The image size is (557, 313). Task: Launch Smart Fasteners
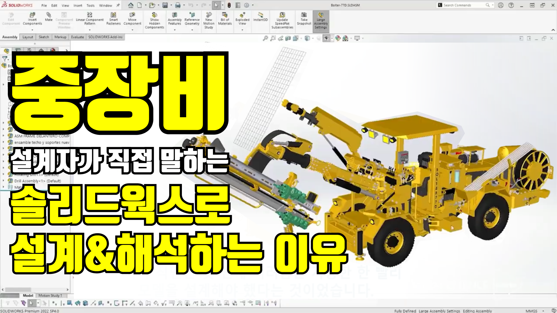pyautogui.click(x=113, y=19)
